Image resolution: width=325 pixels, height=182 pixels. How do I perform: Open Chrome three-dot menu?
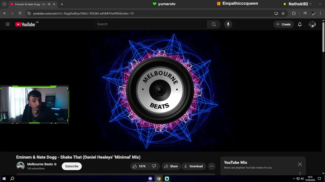coord(320,13)
